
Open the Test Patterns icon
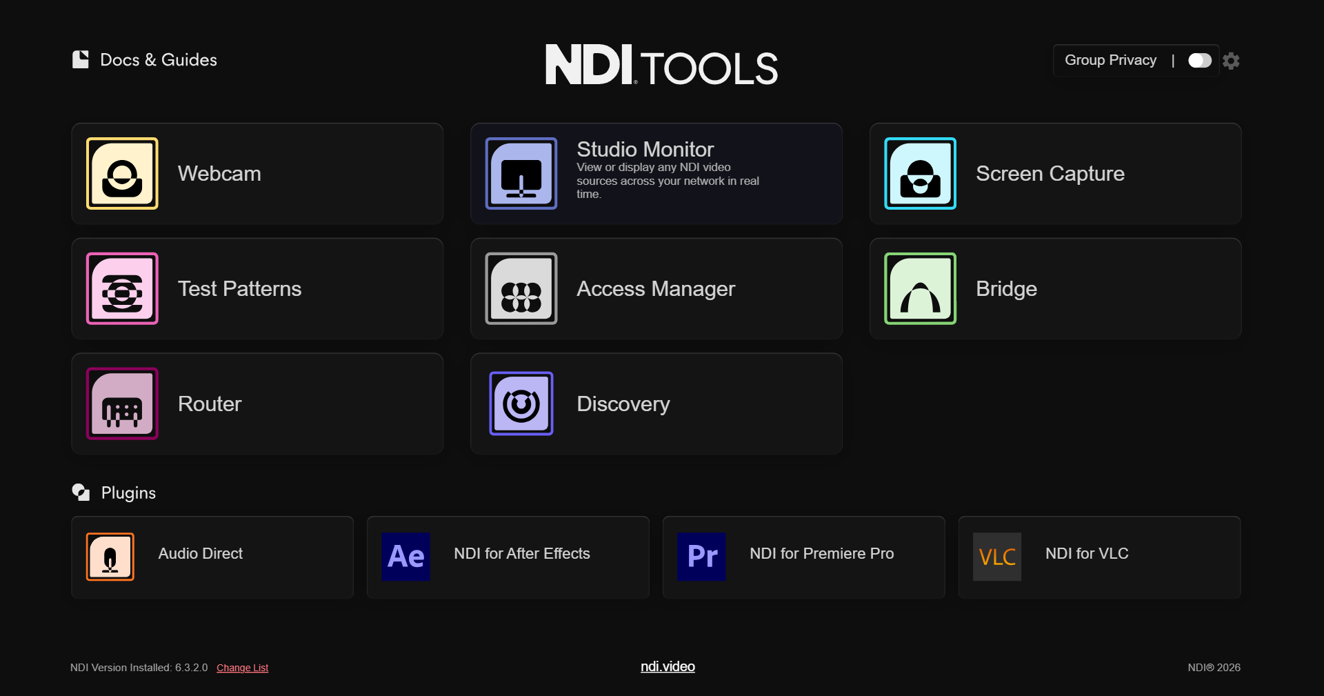tap(122, 288)
